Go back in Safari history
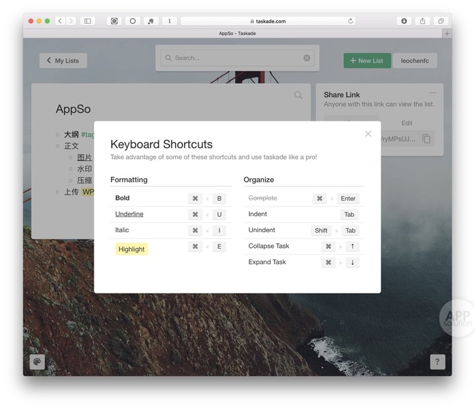This screenshot has height=409, width=475. (60, 21)
